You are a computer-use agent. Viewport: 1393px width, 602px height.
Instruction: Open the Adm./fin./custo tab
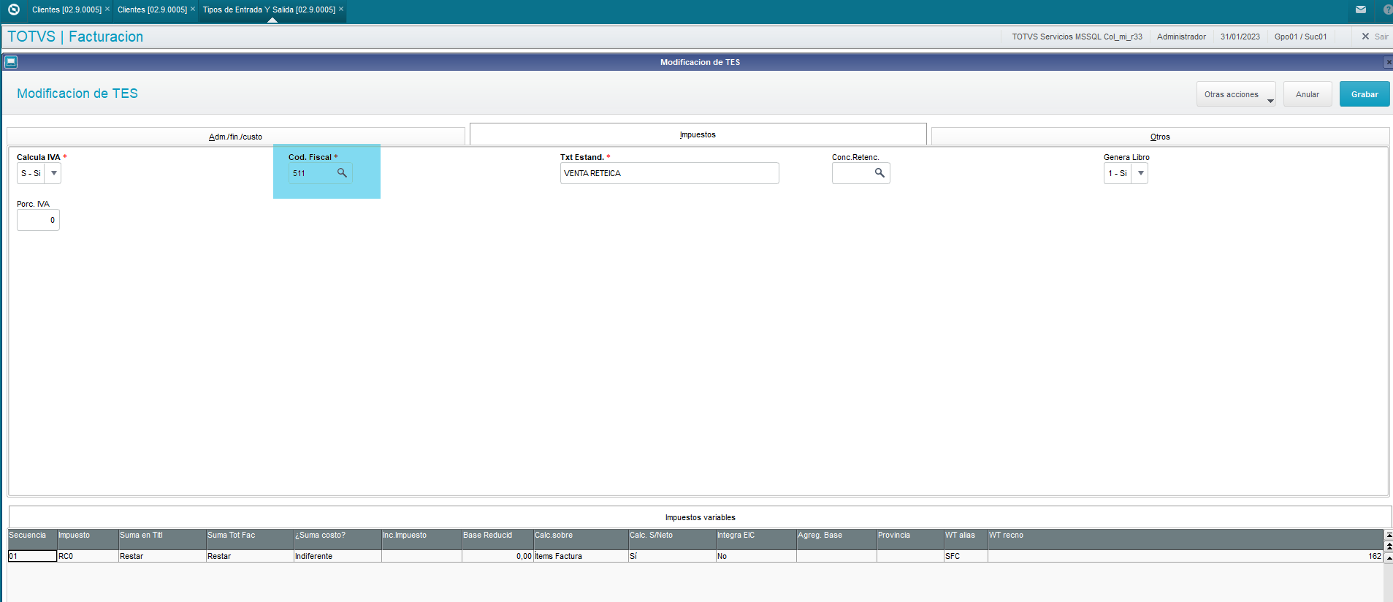coord(235,137)
